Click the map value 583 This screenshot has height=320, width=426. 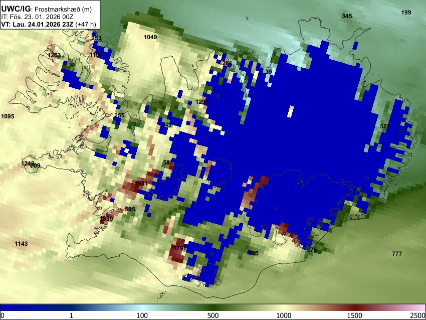168,163
